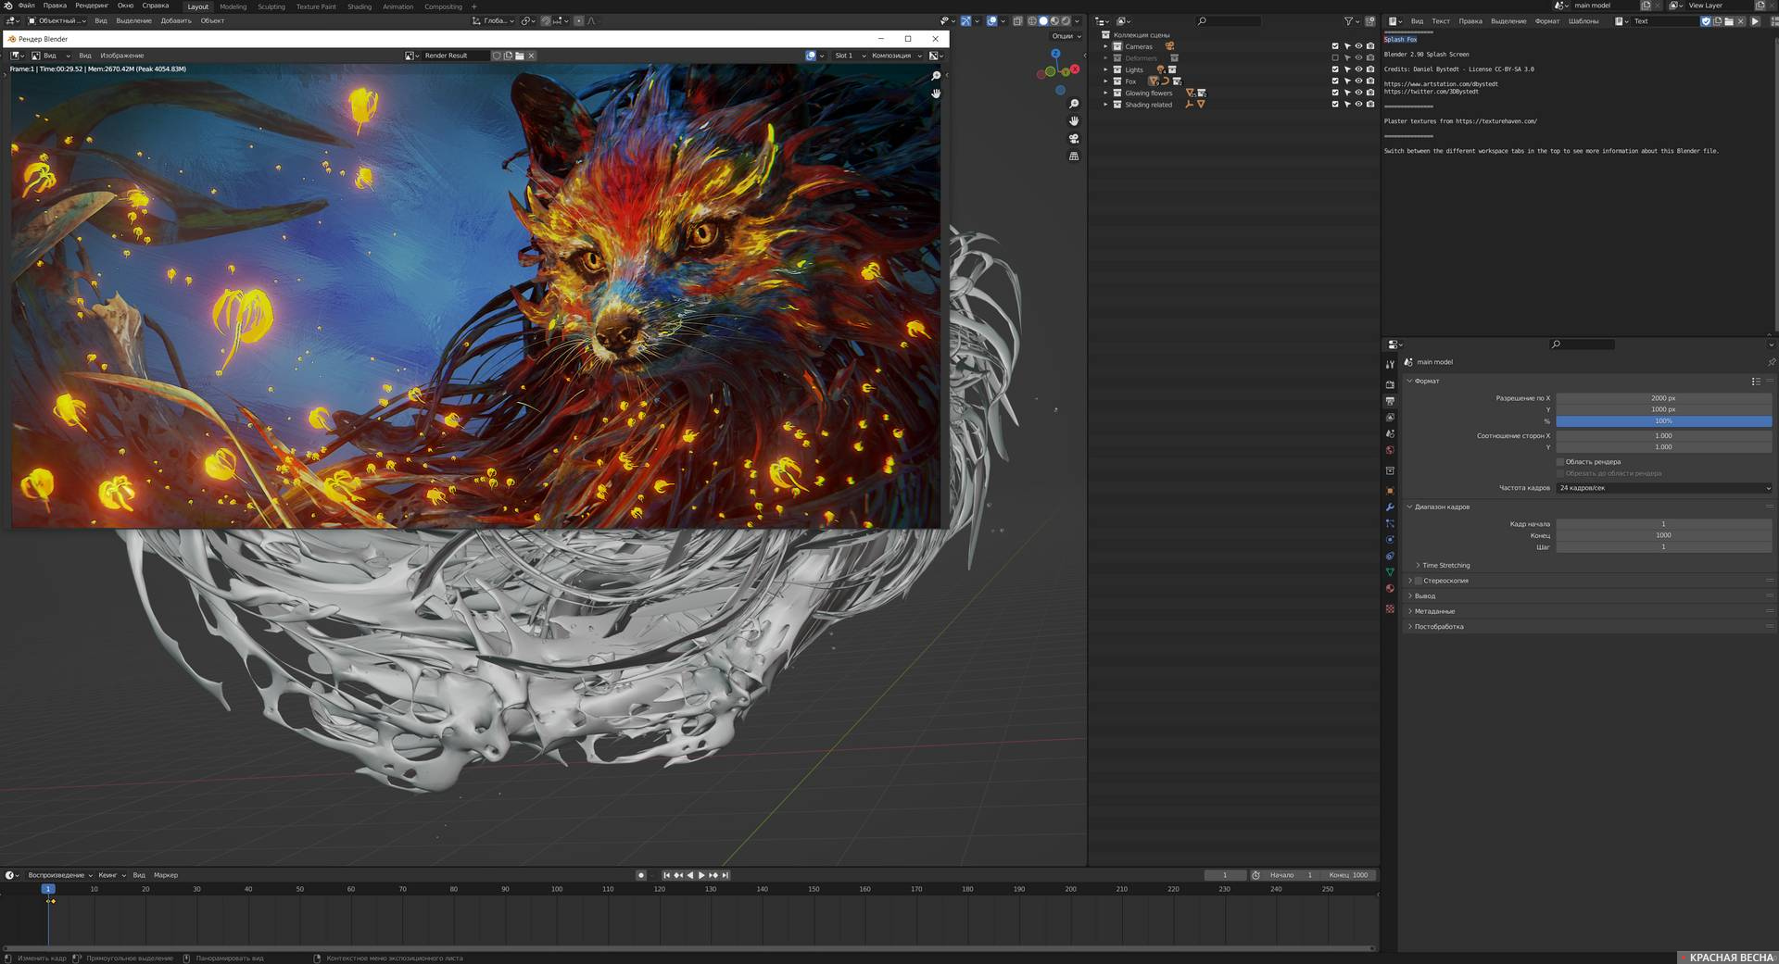Enable the Deformers collection checkbox
Viewport: 1779px width, 964px height.
tap(1335, 57)
